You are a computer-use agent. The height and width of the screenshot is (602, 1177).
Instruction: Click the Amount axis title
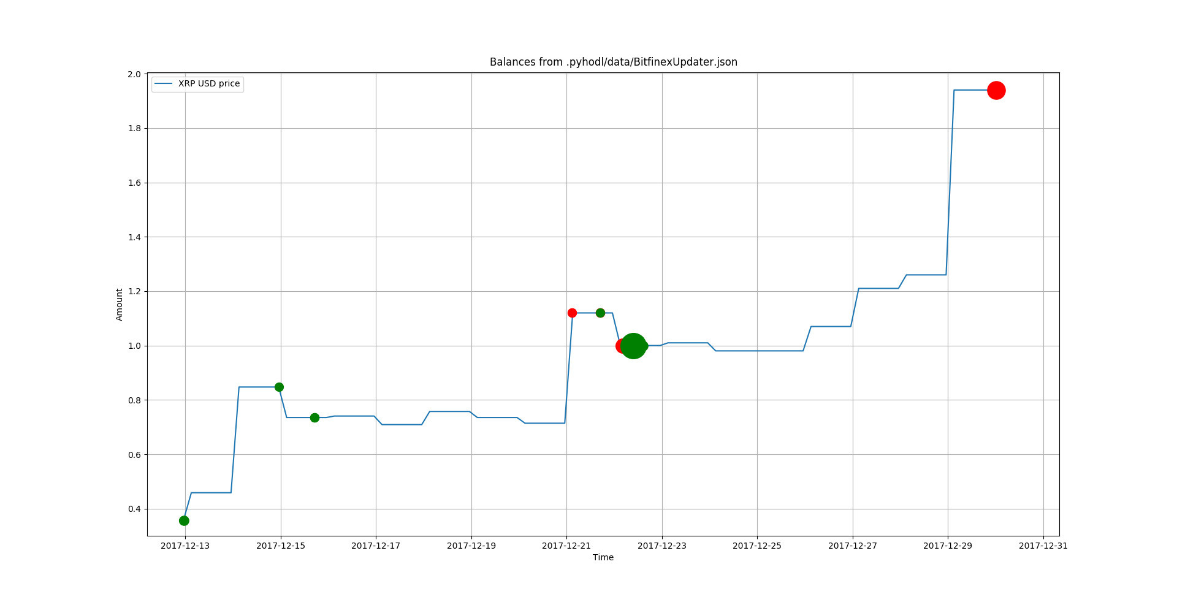(x=119, y=305)
